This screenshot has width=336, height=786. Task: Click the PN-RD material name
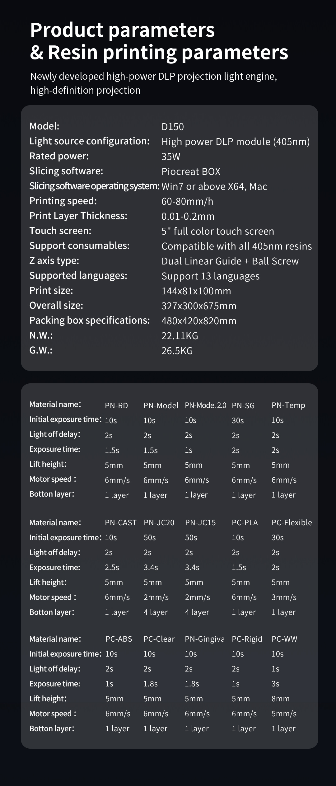pyautogui.click(x=116, y=405)
